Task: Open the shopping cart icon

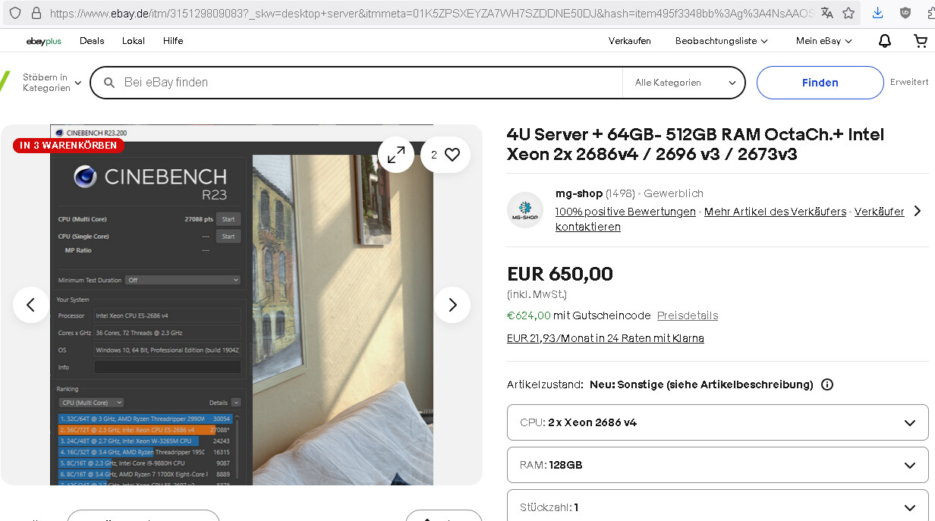Action: click(920, 41)
